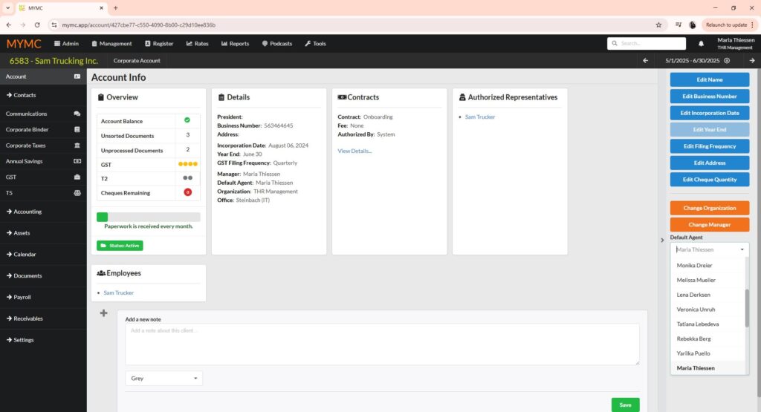Click the Account sidebar card icon

pyautogui.click(x=77, y=76)
